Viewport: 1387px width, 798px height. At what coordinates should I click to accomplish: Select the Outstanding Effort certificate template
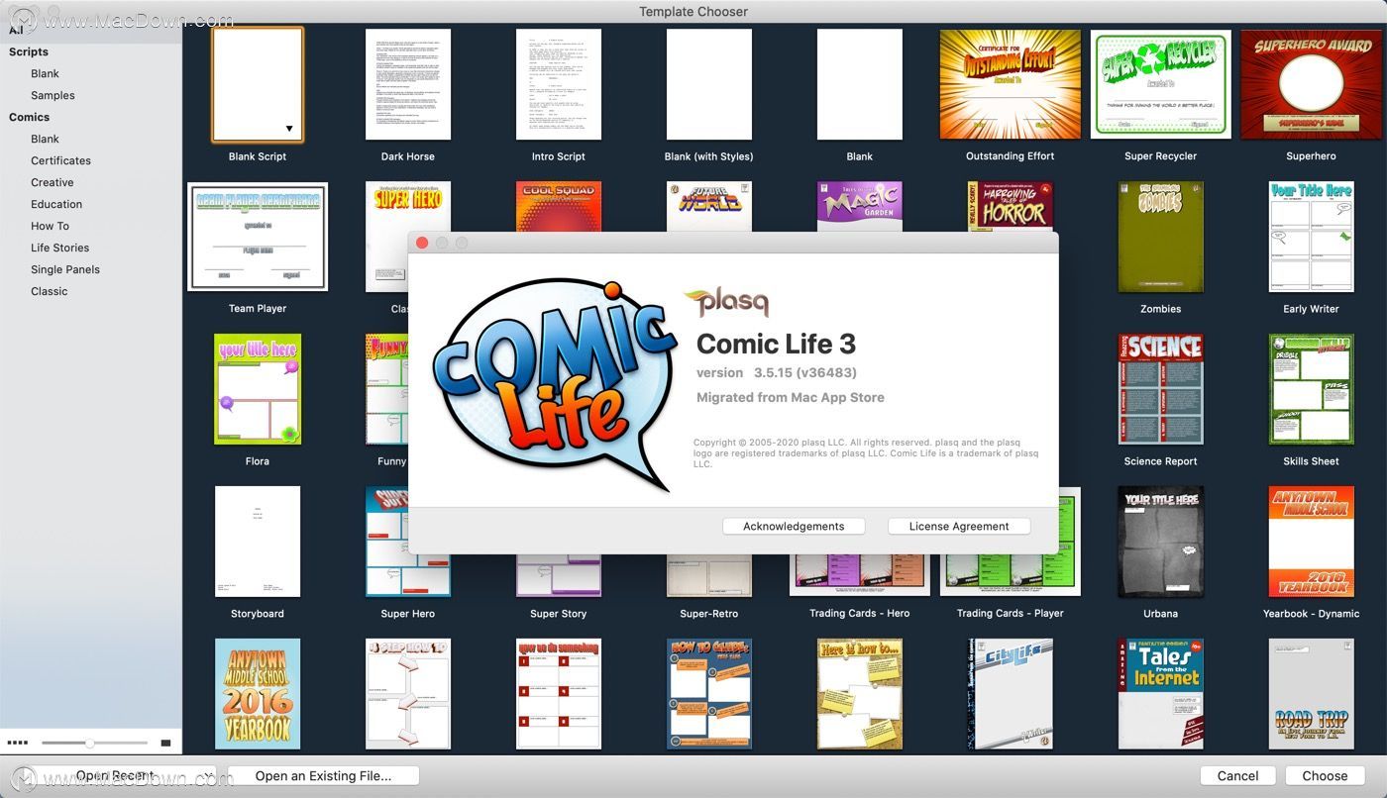[1010, 84]
